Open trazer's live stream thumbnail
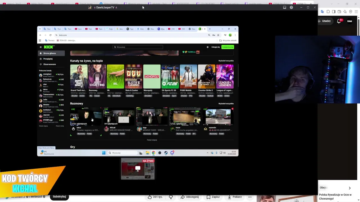This screenshot has height=202, width=360. pos(185,116)
